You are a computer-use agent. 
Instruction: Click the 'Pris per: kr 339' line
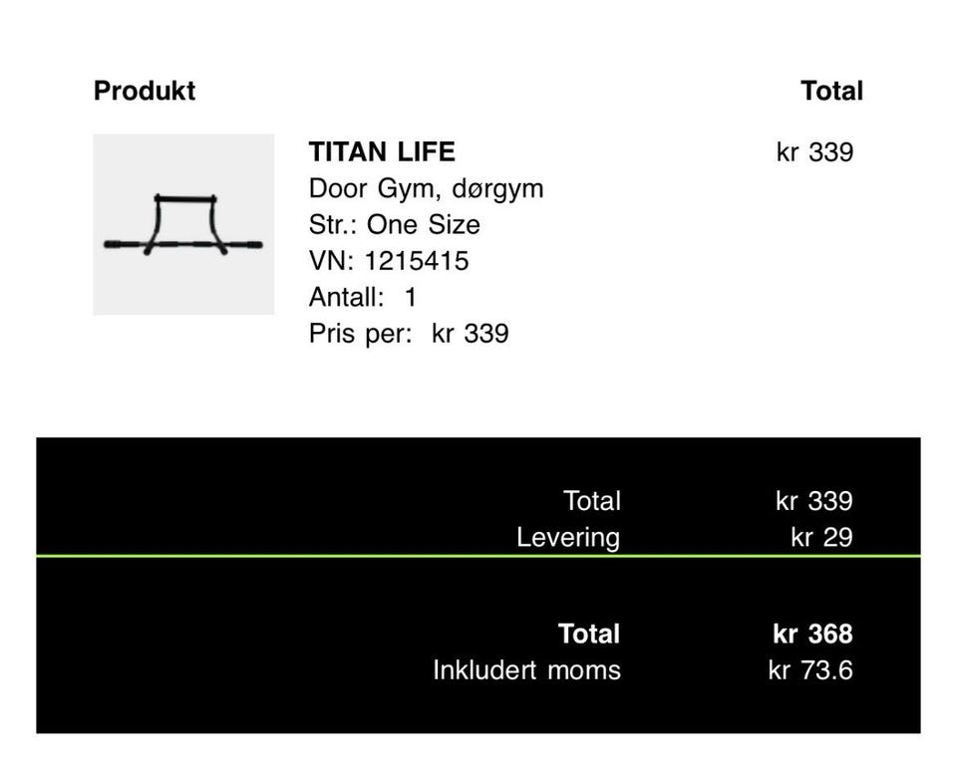point(409,333)
